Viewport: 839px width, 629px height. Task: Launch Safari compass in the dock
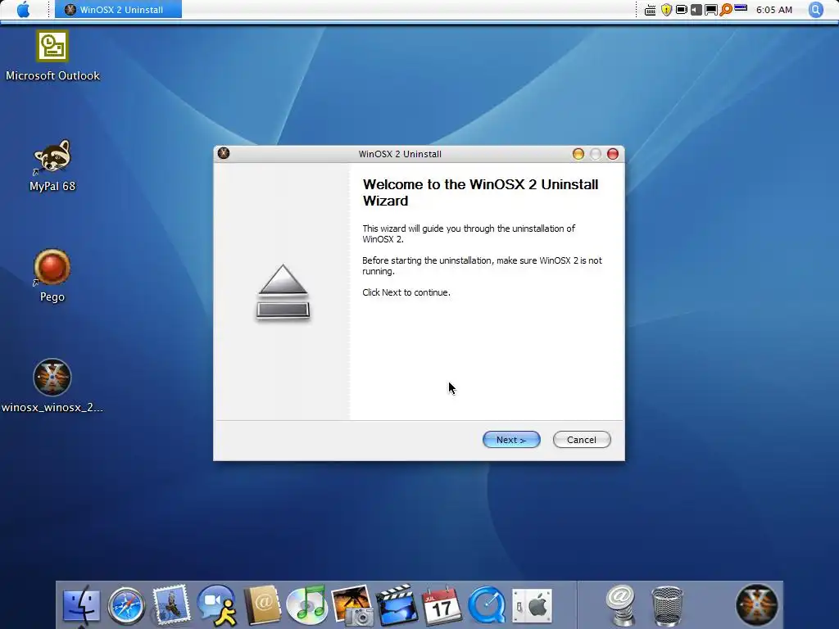[x=126, y=606]
